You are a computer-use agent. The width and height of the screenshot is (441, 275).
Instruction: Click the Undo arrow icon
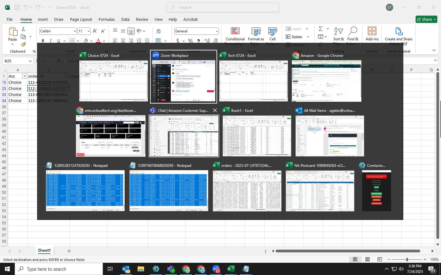[26, 7]
